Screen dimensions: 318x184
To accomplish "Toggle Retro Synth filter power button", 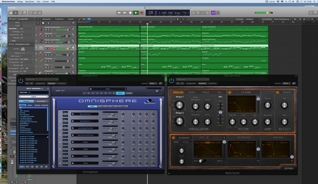I will coord(230,92).
